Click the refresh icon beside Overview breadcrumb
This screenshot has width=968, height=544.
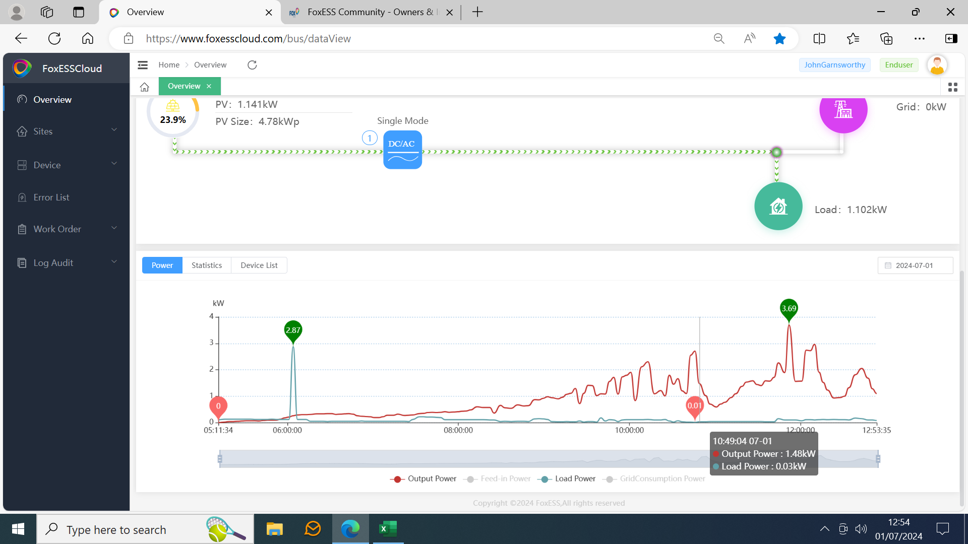pos(252,65)
